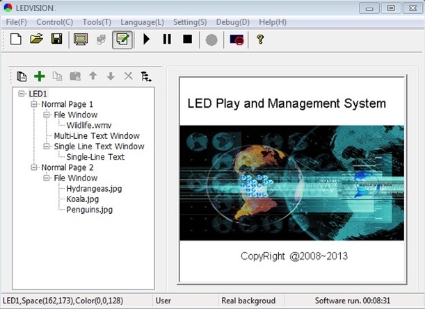This screenshot has width=425, height=309.
Task: Select Penguins.jpg in the tree
Action: 90,210
